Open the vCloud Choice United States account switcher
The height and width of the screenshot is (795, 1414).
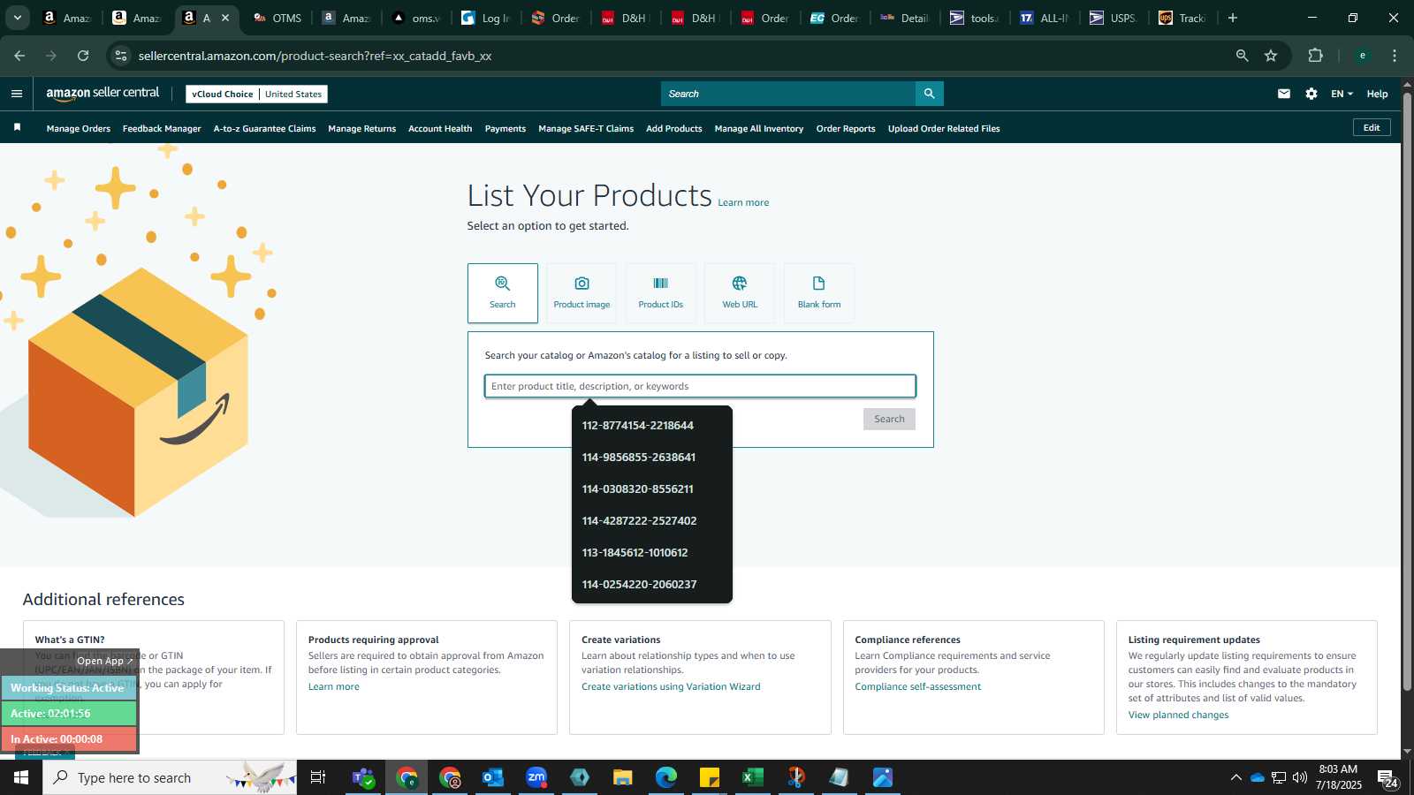coord(256,94)
